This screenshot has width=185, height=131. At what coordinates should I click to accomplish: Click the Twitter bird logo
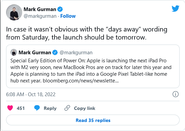coord(176,8)
